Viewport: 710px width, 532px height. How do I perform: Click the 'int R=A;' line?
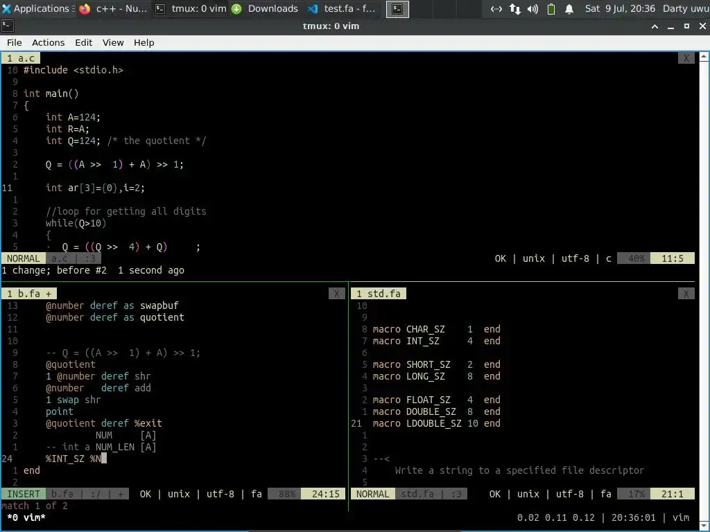click(x=67, y=129)
